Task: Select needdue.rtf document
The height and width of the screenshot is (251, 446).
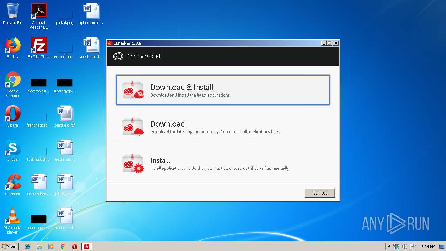Action: click(x=65, y=219)
